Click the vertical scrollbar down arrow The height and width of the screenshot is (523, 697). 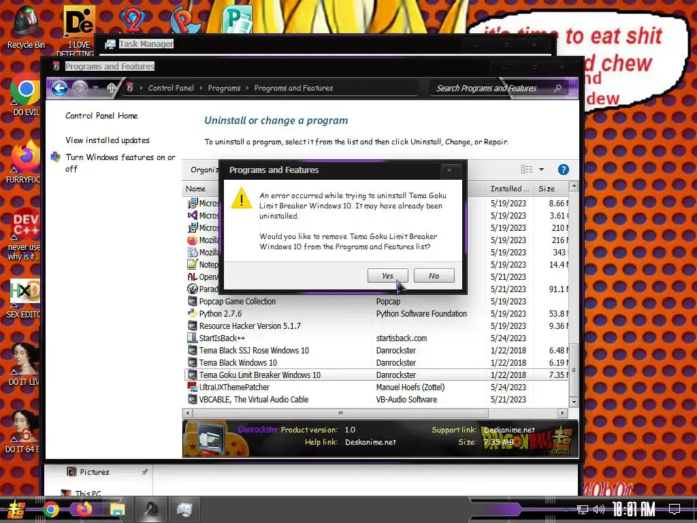(x=573, y=402)
